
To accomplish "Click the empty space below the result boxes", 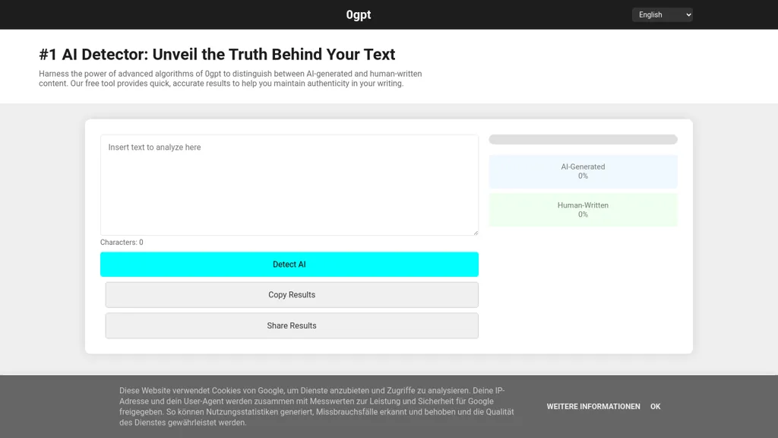I will tap(583, 289).
